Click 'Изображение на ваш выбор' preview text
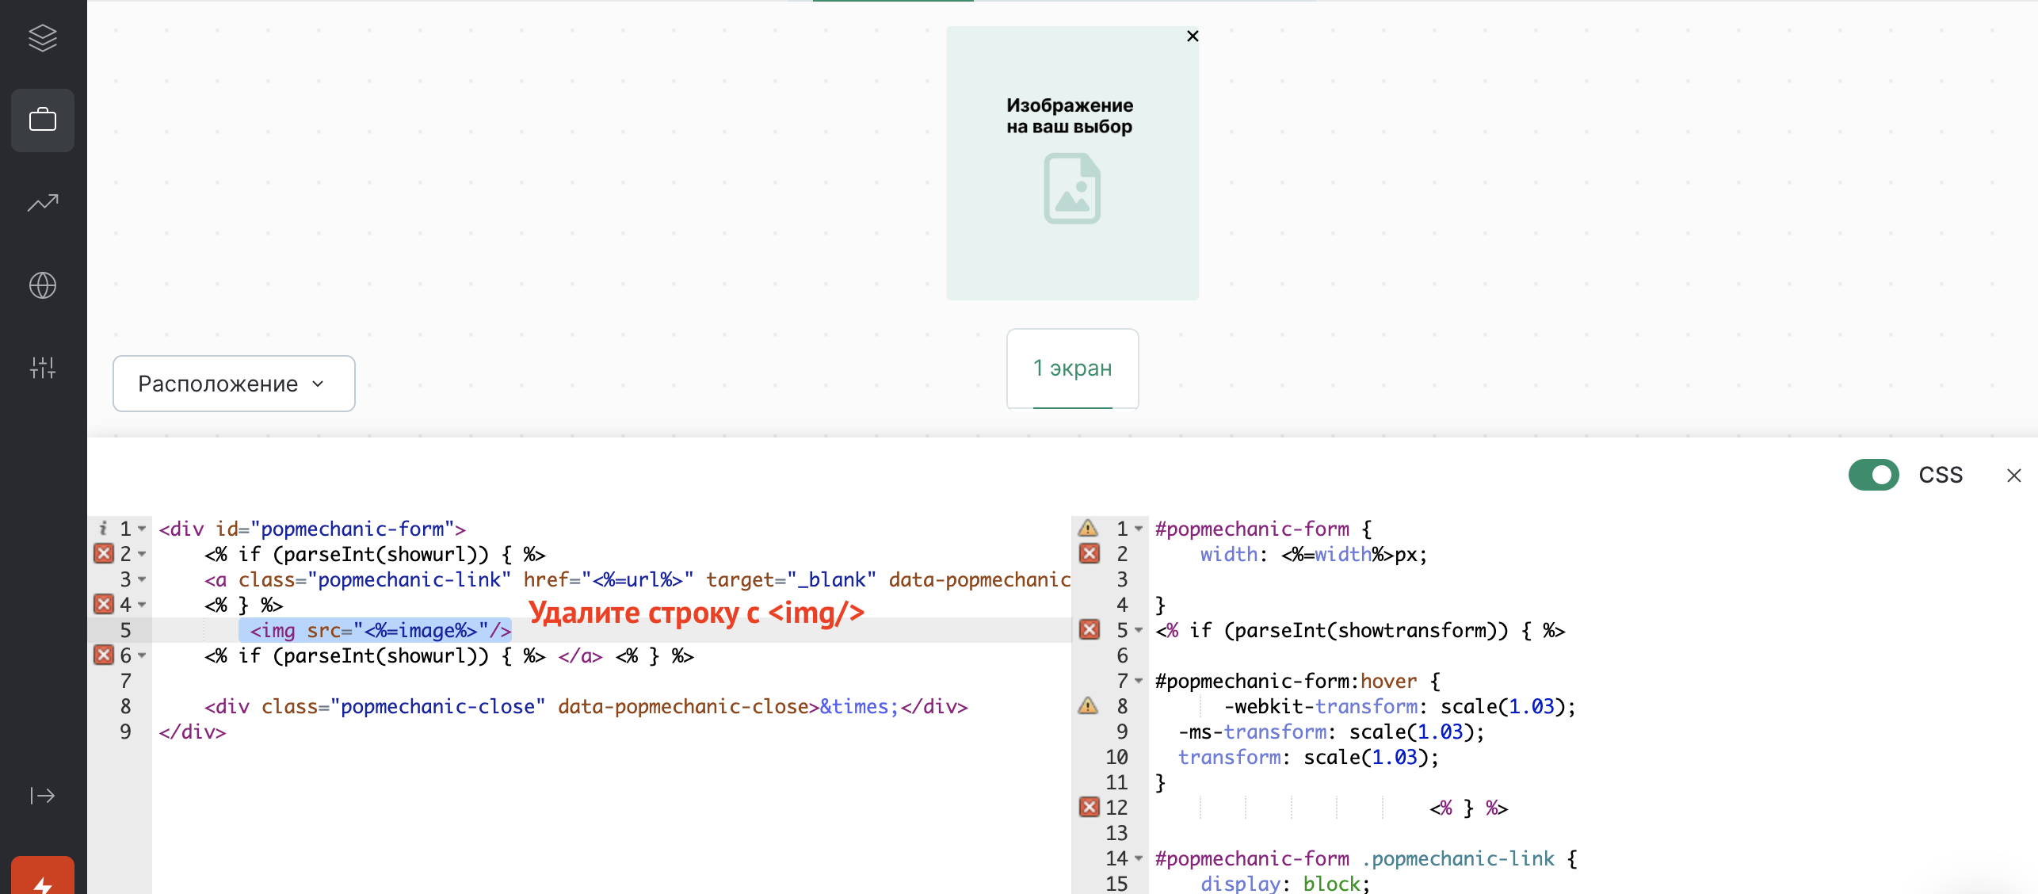 point(1070,116)
